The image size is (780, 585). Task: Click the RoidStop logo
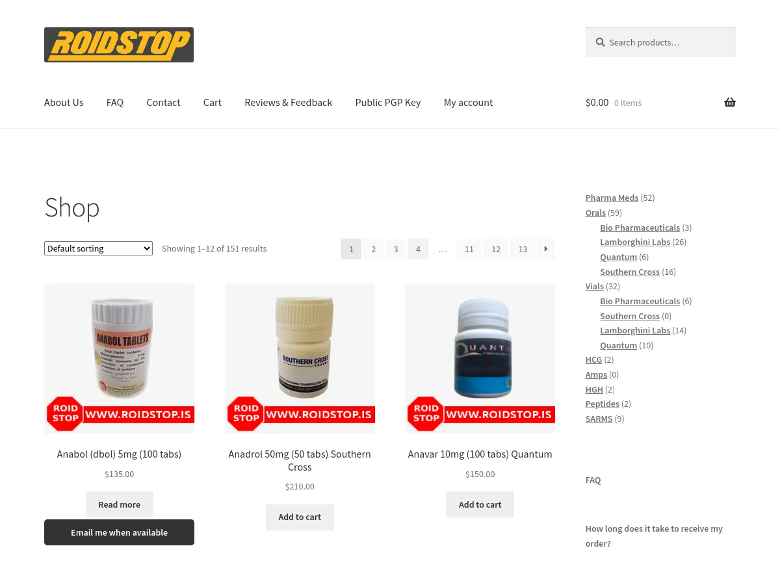119,45
